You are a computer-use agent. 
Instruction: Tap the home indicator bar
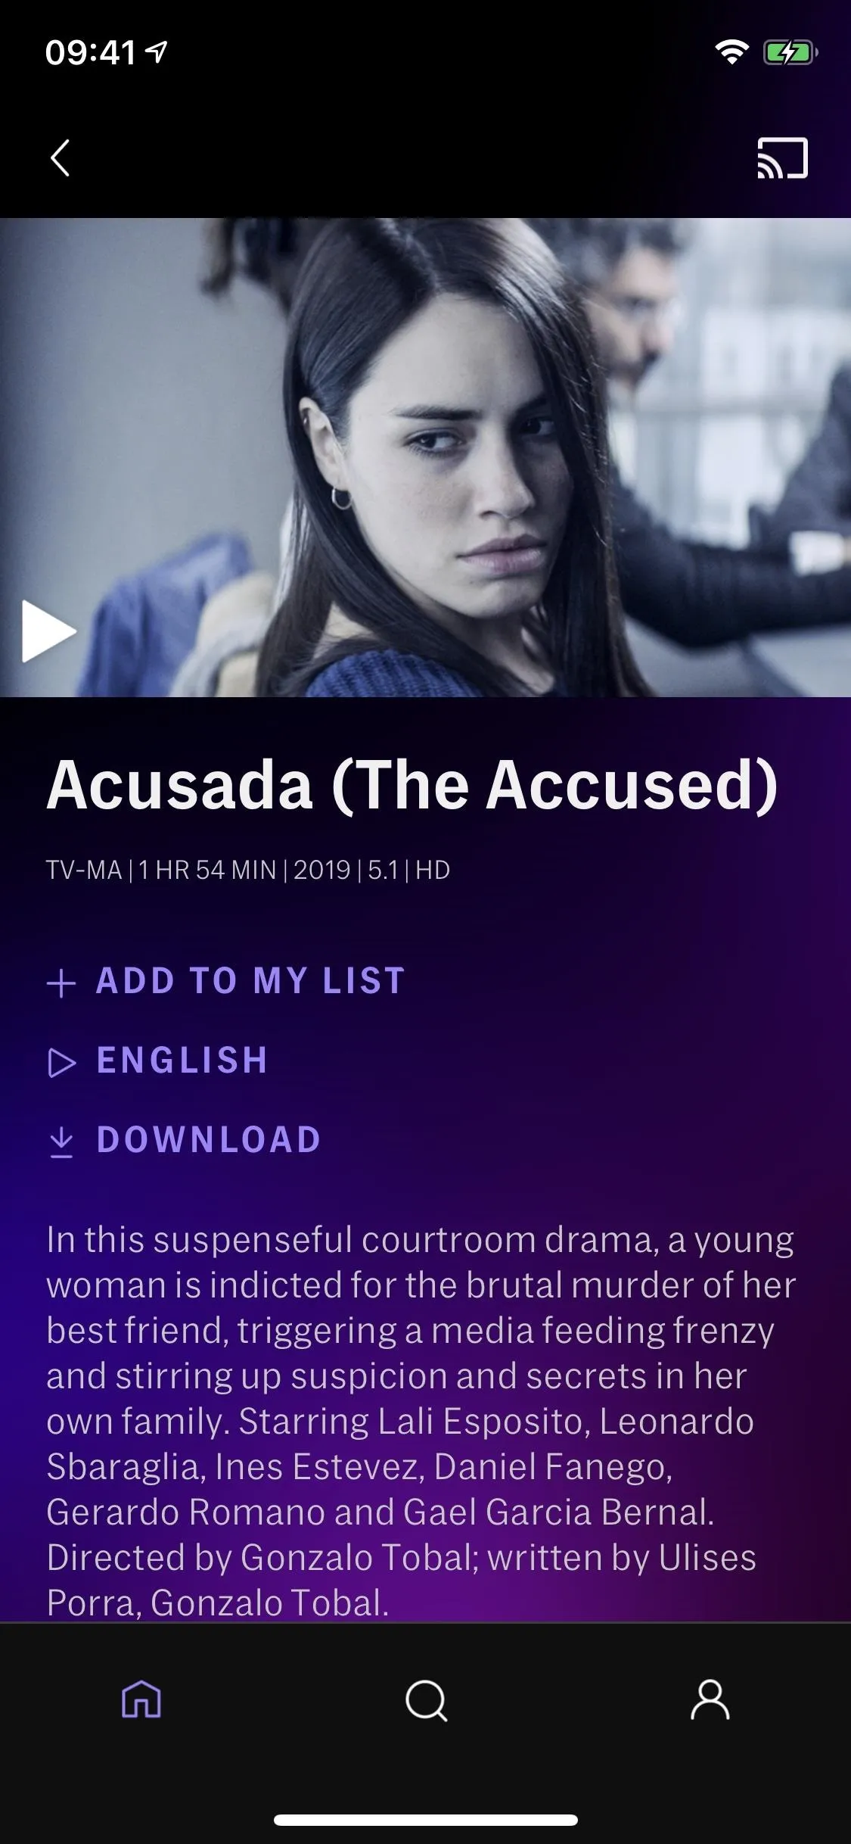pyautogui.click(x=426, y=1820)
